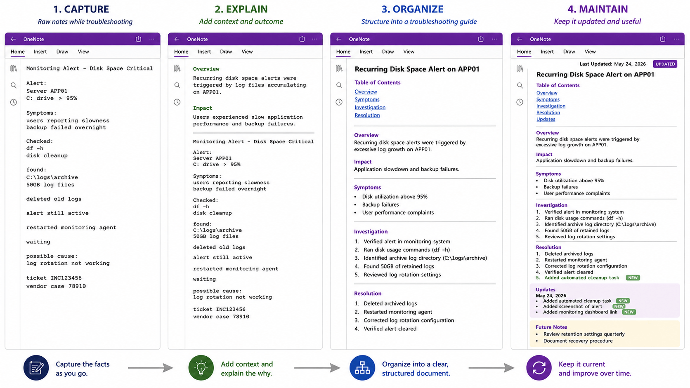Click the UPDATED badge in the Maintain window
Screen dimensions: 690x388
coord(665,64)
